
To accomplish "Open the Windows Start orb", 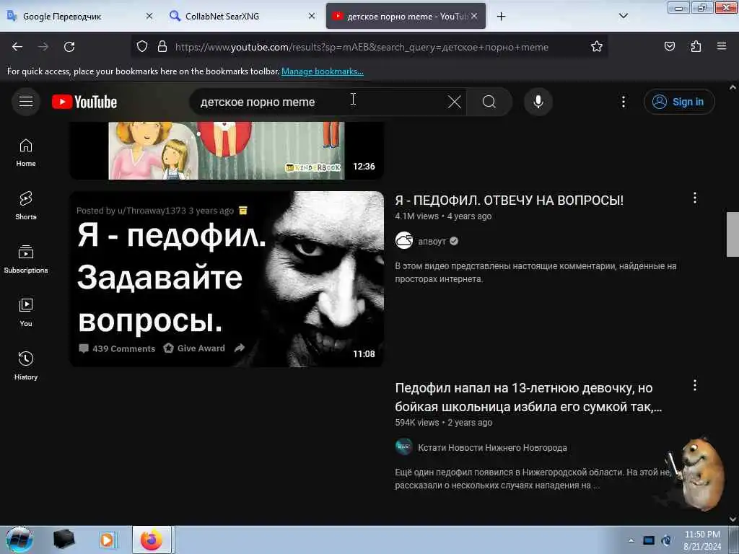I will (x=19, y=540).
